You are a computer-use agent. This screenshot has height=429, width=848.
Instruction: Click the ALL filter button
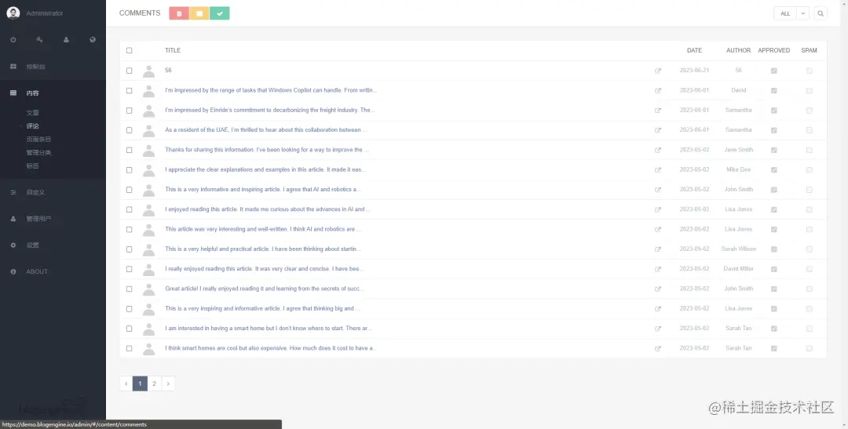click(x=785, y=13)
